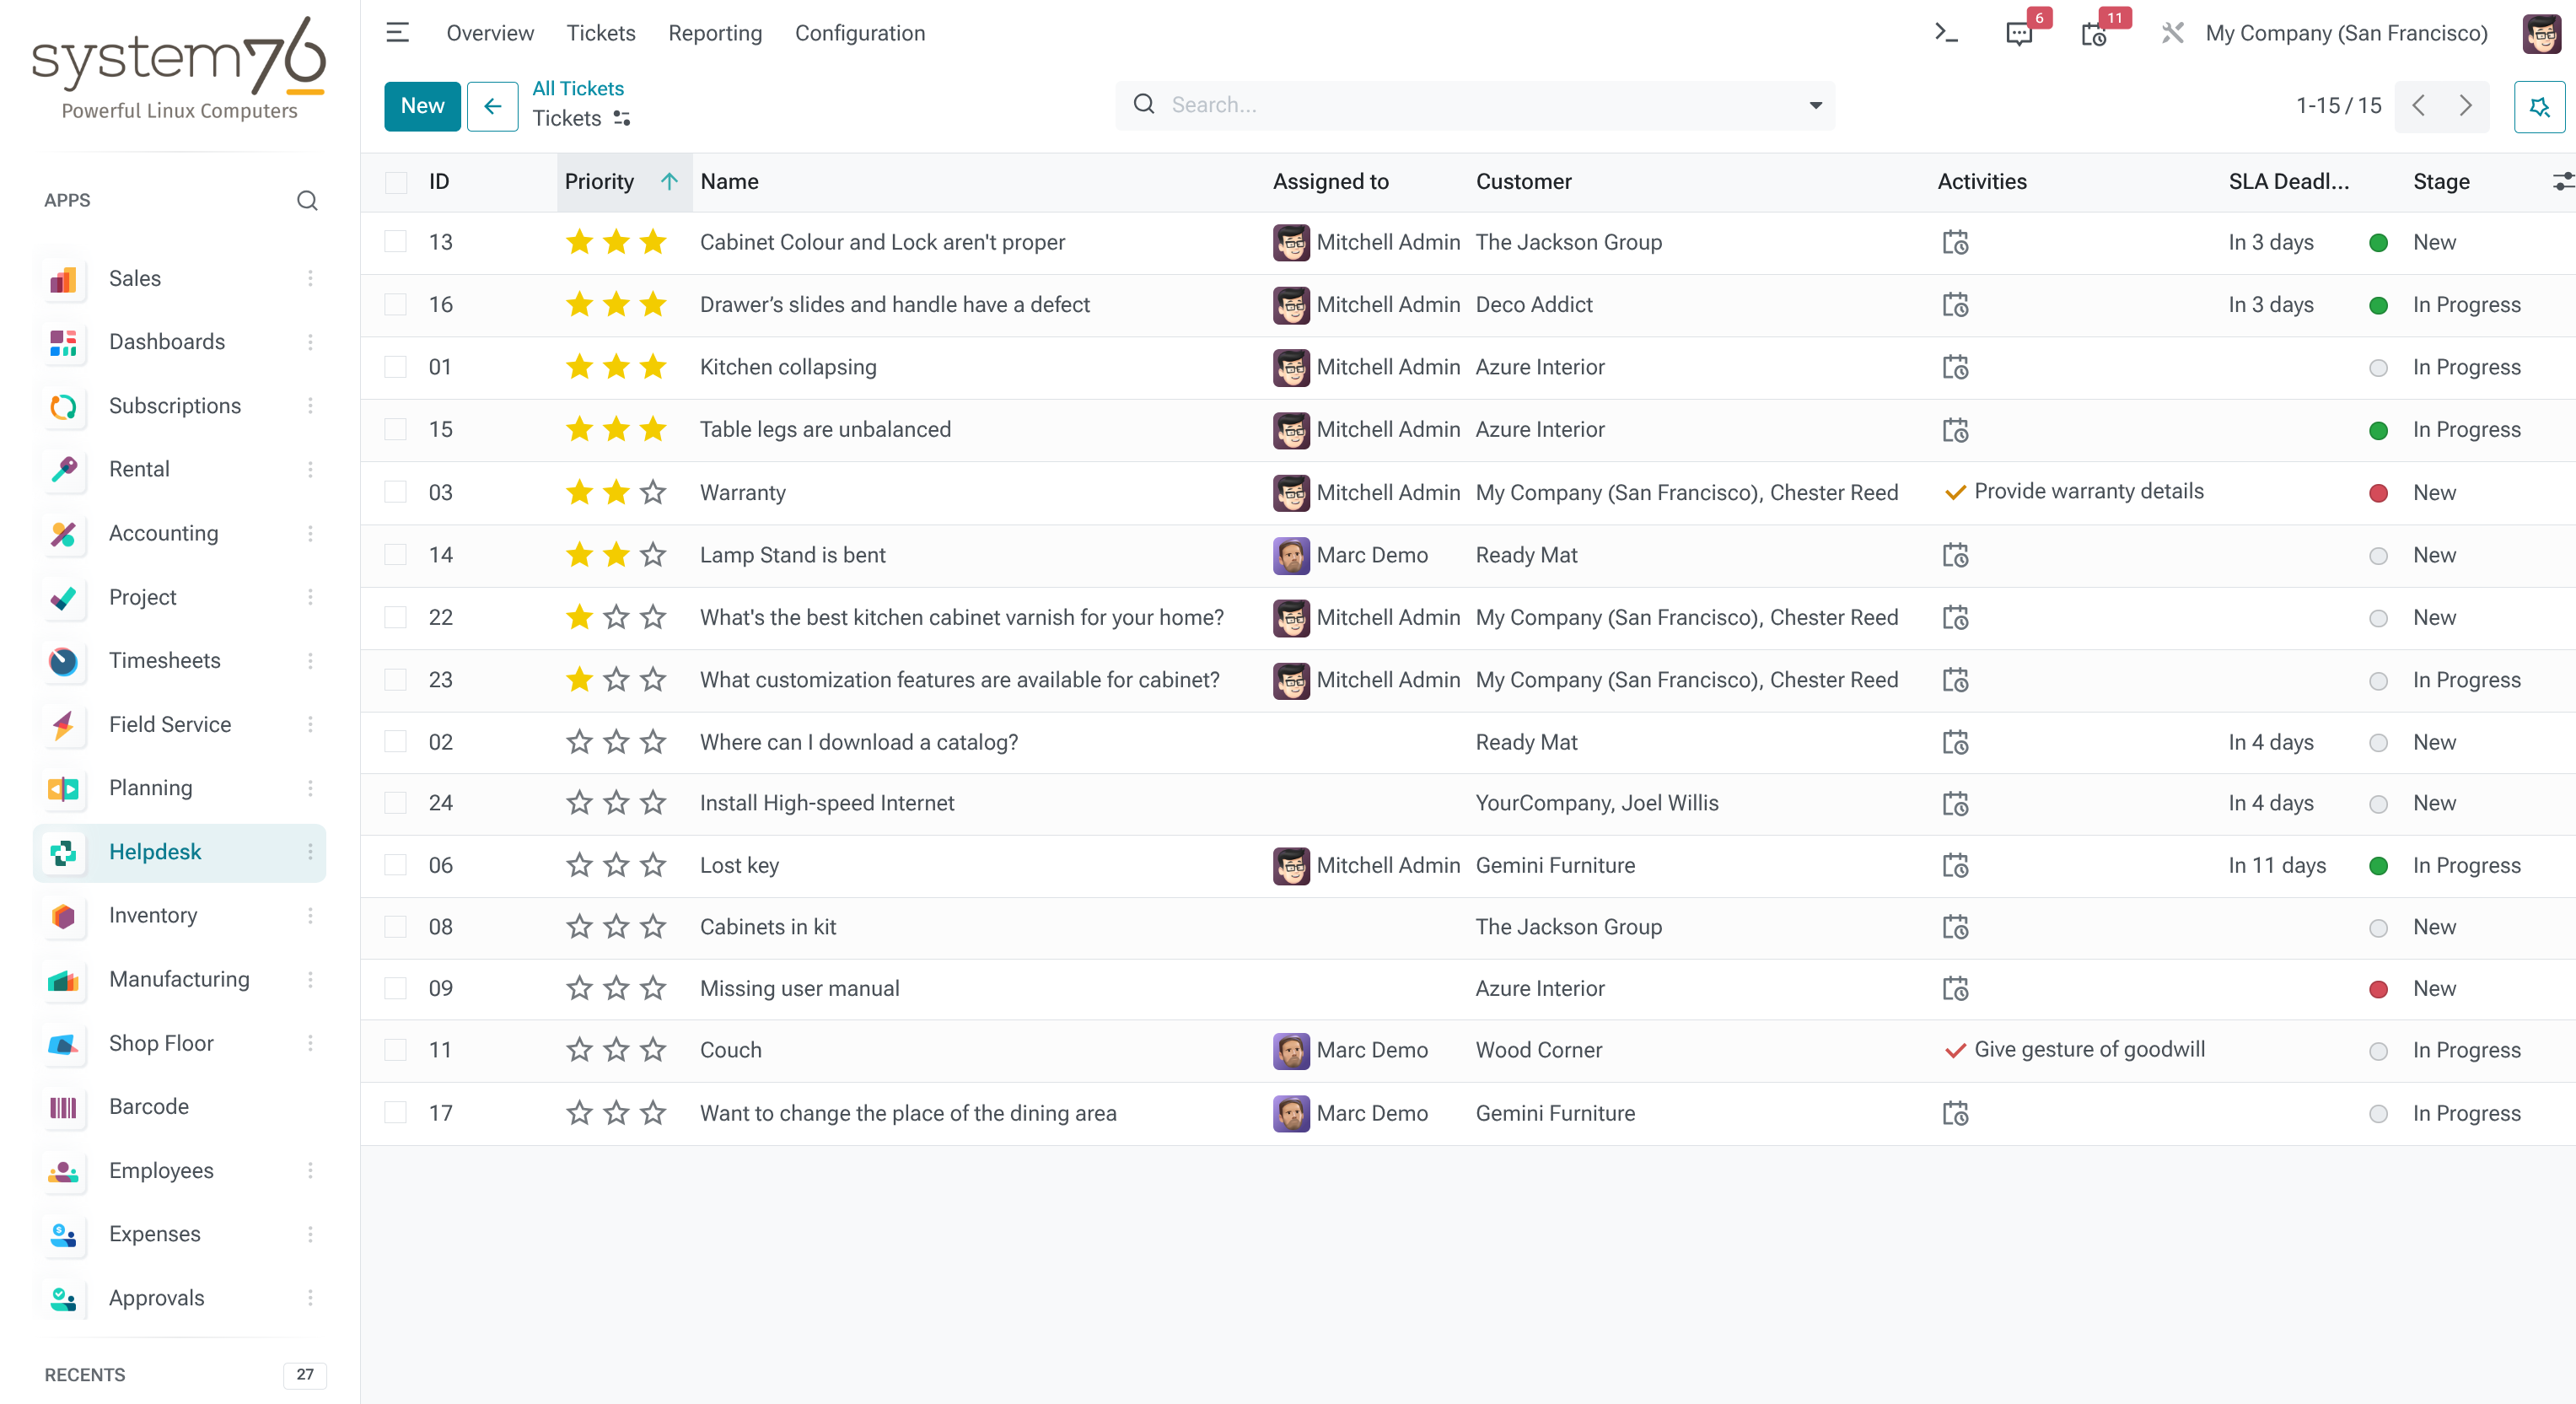
Task: Select all tickets with header checkbox
Action: click(396, 182)
